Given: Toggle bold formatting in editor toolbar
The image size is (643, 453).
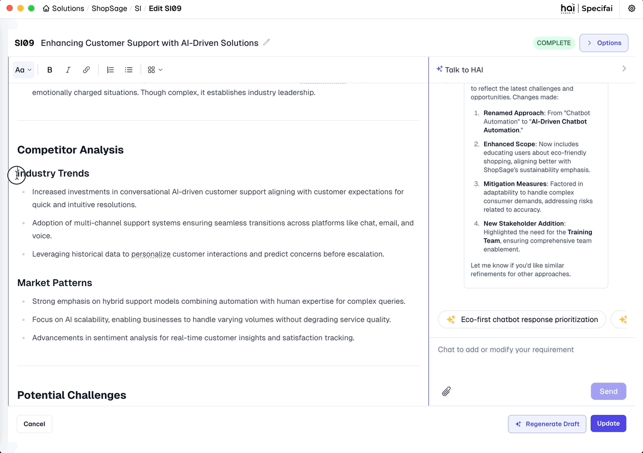Looking at the screenshot, I should (49, 70).
